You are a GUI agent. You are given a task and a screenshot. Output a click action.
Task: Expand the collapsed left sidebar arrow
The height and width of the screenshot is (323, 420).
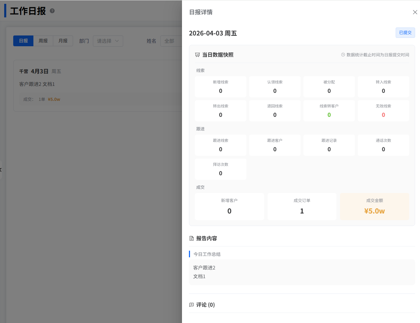pos(1,170)
